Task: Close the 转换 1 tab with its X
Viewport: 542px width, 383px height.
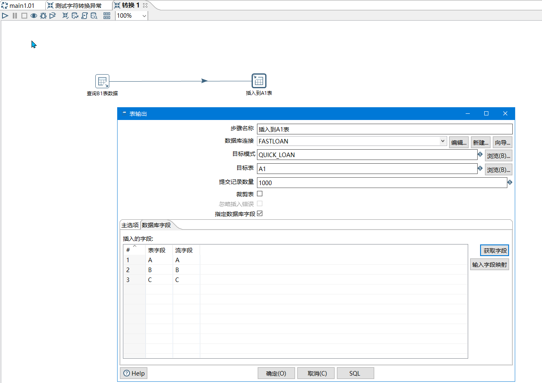Action: tap(145, 5)
